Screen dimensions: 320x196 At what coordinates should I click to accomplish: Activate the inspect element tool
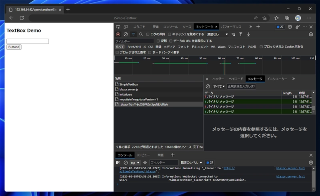click(118, 27)
